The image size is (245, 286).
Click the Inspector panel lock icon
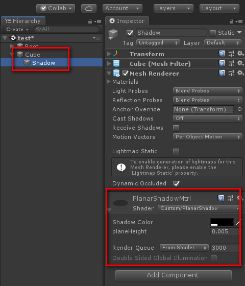(231, 21)
